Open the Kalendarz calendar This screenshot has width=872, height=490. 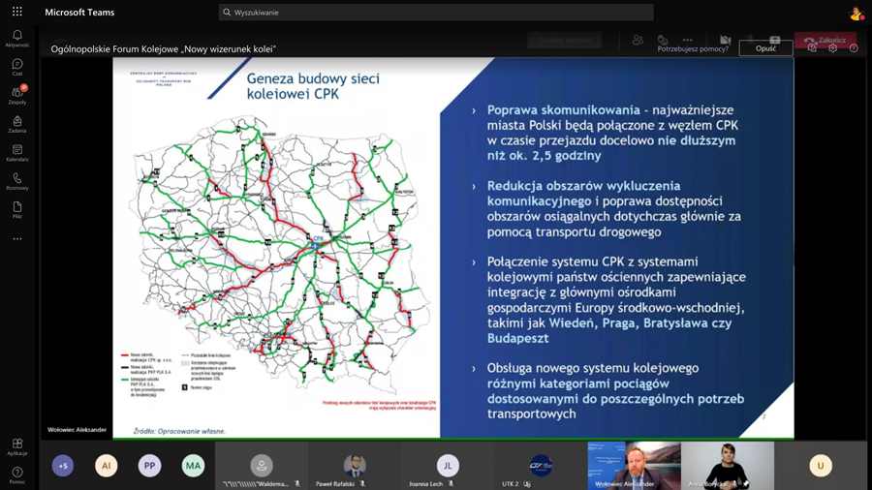point(17,153)
